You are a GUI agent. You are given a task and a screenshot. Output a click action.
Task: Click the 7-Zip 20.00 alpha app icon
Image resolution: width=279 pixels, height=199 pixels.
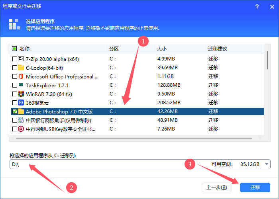point(21,59)
